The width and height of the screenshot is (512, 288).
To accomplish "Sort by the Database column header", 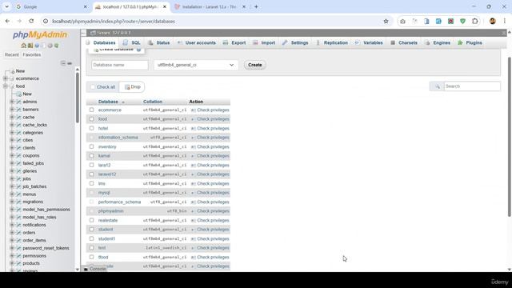I will pos(108,102).
